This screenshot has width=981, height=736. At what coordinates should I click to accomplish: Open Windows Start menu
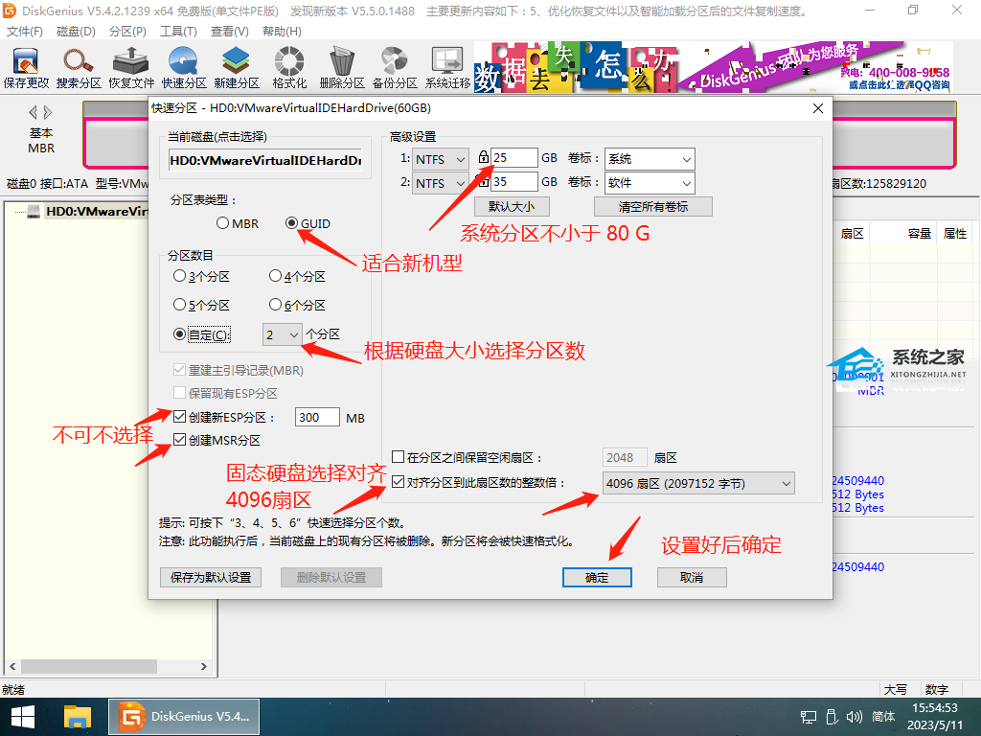23,717
